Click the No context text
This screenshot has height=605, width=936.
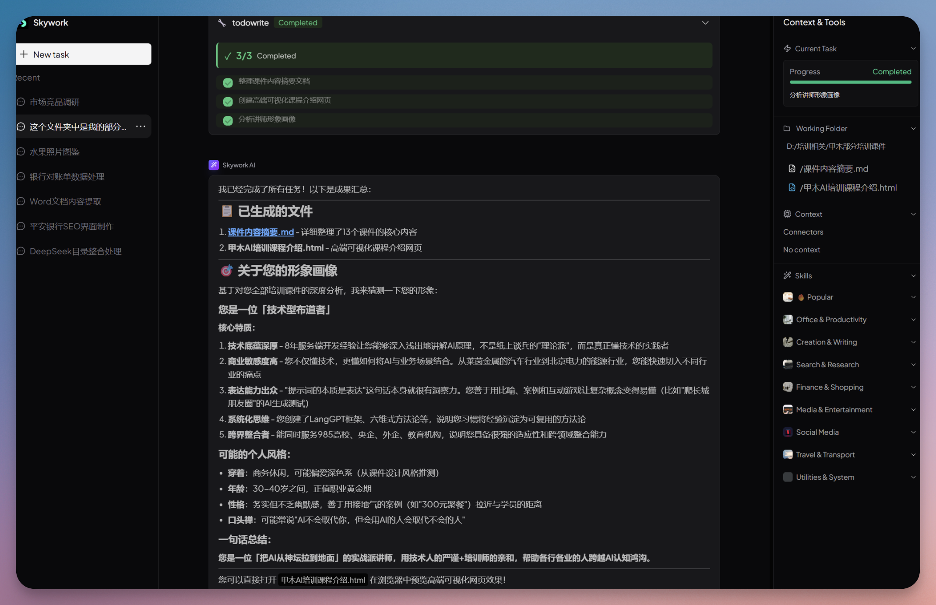click(x=802, y=250)
